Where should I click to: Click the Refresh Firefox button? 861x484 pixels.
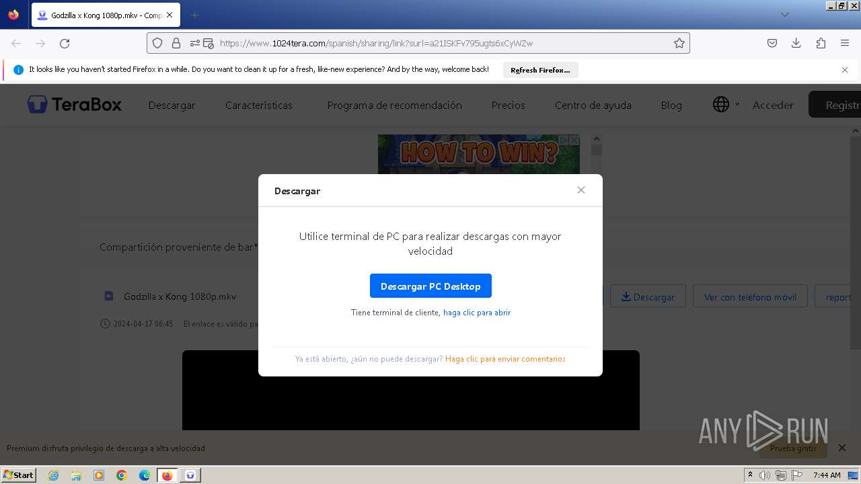[x=540, y=70]
